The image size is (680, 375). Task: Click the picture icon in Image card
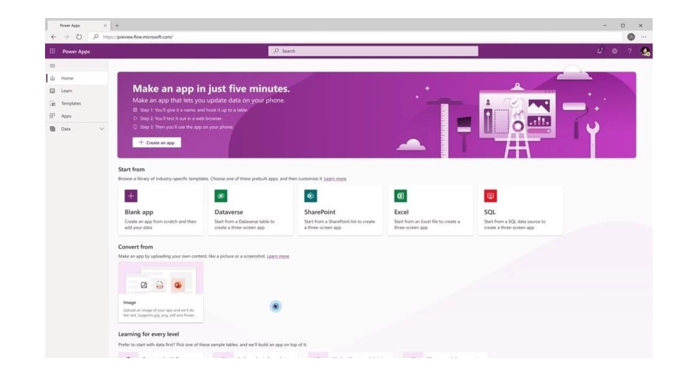(144, 285)
